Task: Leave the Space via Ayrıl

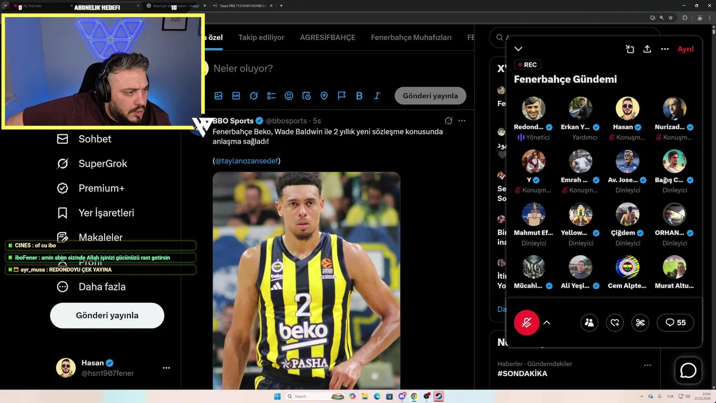Action: tap(685, 49)
